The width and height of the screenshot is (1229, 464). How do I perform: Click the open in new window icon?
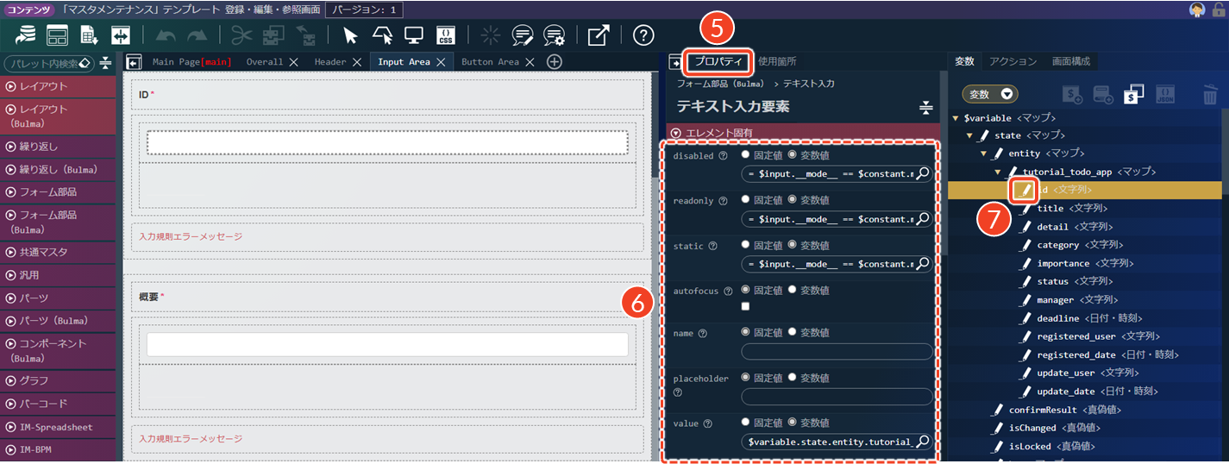click(599, 35)
